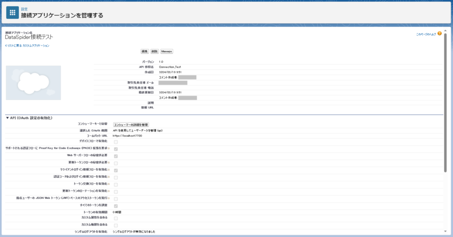Click the 設定 breadcrumb link
Image resolution: width=453 pixels, height=237 pixels.
(x=24, y=9)
